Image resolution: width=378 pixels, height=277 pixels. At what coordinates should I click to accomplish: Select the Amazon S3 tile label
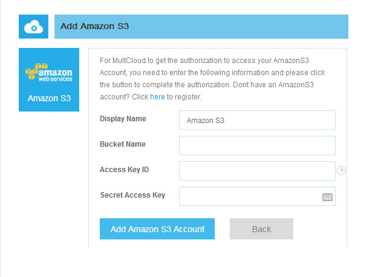click(49, 98)
